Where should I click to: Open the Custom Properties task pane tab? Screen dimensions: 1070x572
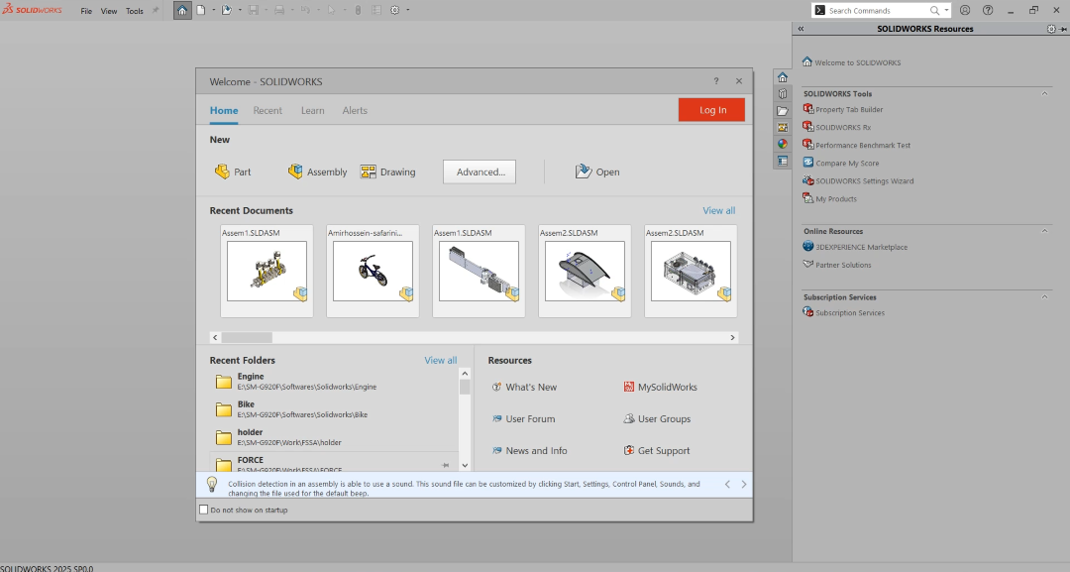click(783, 161)
